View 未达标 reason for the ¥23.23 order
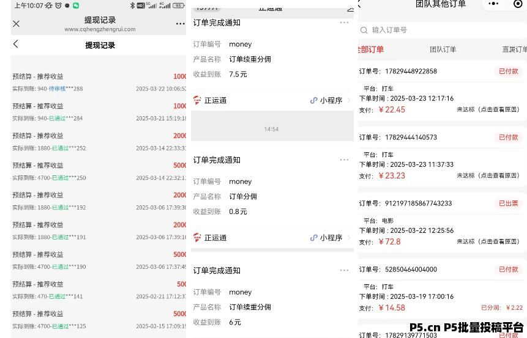Viewport: 527px width, 338px height. (x=488, y=175)
